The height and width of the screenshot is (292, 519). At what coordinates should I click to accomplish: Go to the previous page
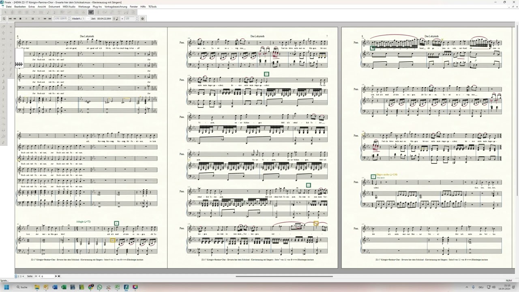tap(39, 276)
